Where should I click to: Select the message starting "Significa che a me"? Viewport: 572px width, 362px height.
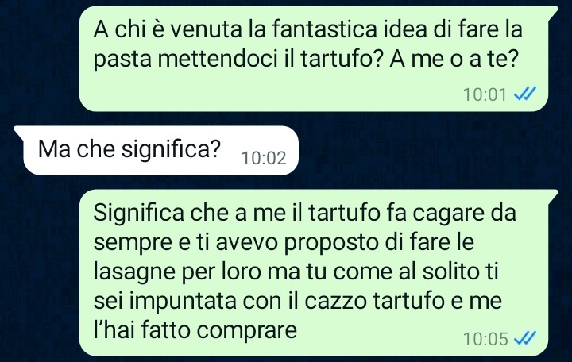(x=313, y=272)
